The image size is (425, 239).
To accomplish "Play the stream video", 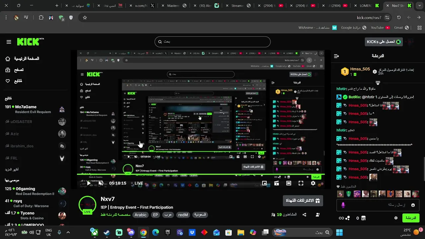I will pos(89,183).
